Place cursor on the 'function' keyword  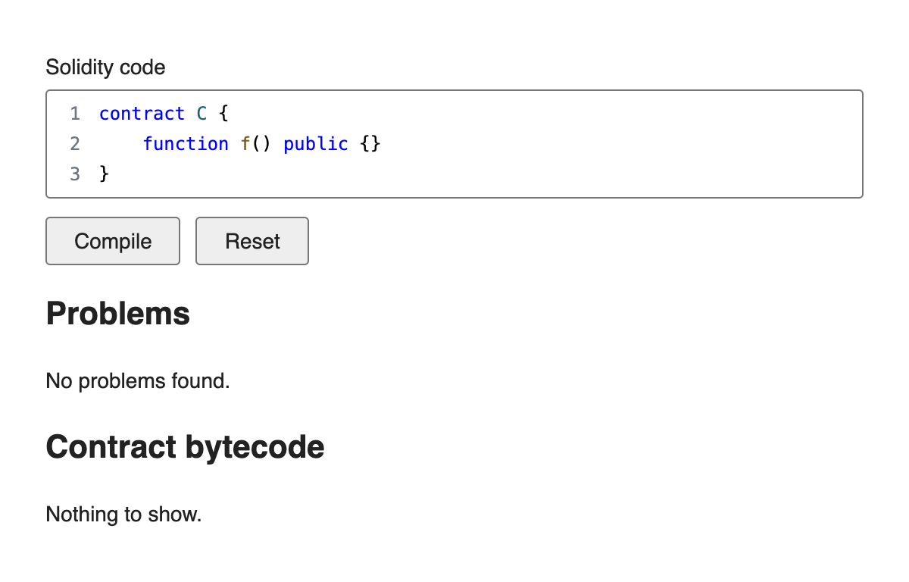(x=186, y=144)
